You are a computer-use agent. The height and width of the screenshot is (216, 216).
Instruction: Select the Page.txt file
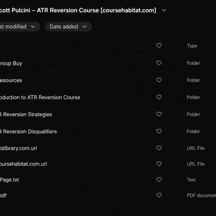[9, 180]
